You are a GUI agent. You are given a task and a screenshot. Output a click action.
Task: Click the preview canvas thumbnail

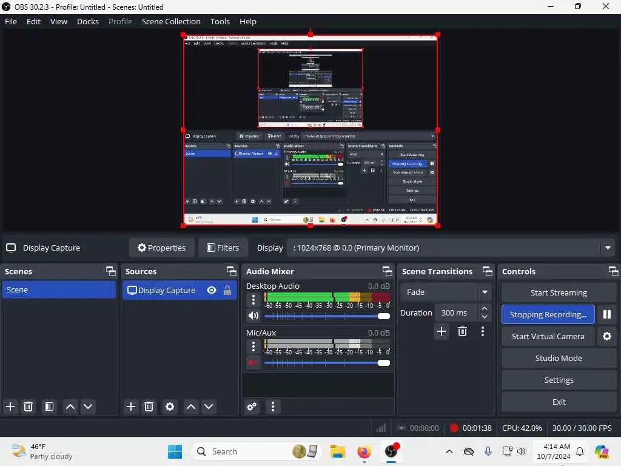tap(310, 130)
